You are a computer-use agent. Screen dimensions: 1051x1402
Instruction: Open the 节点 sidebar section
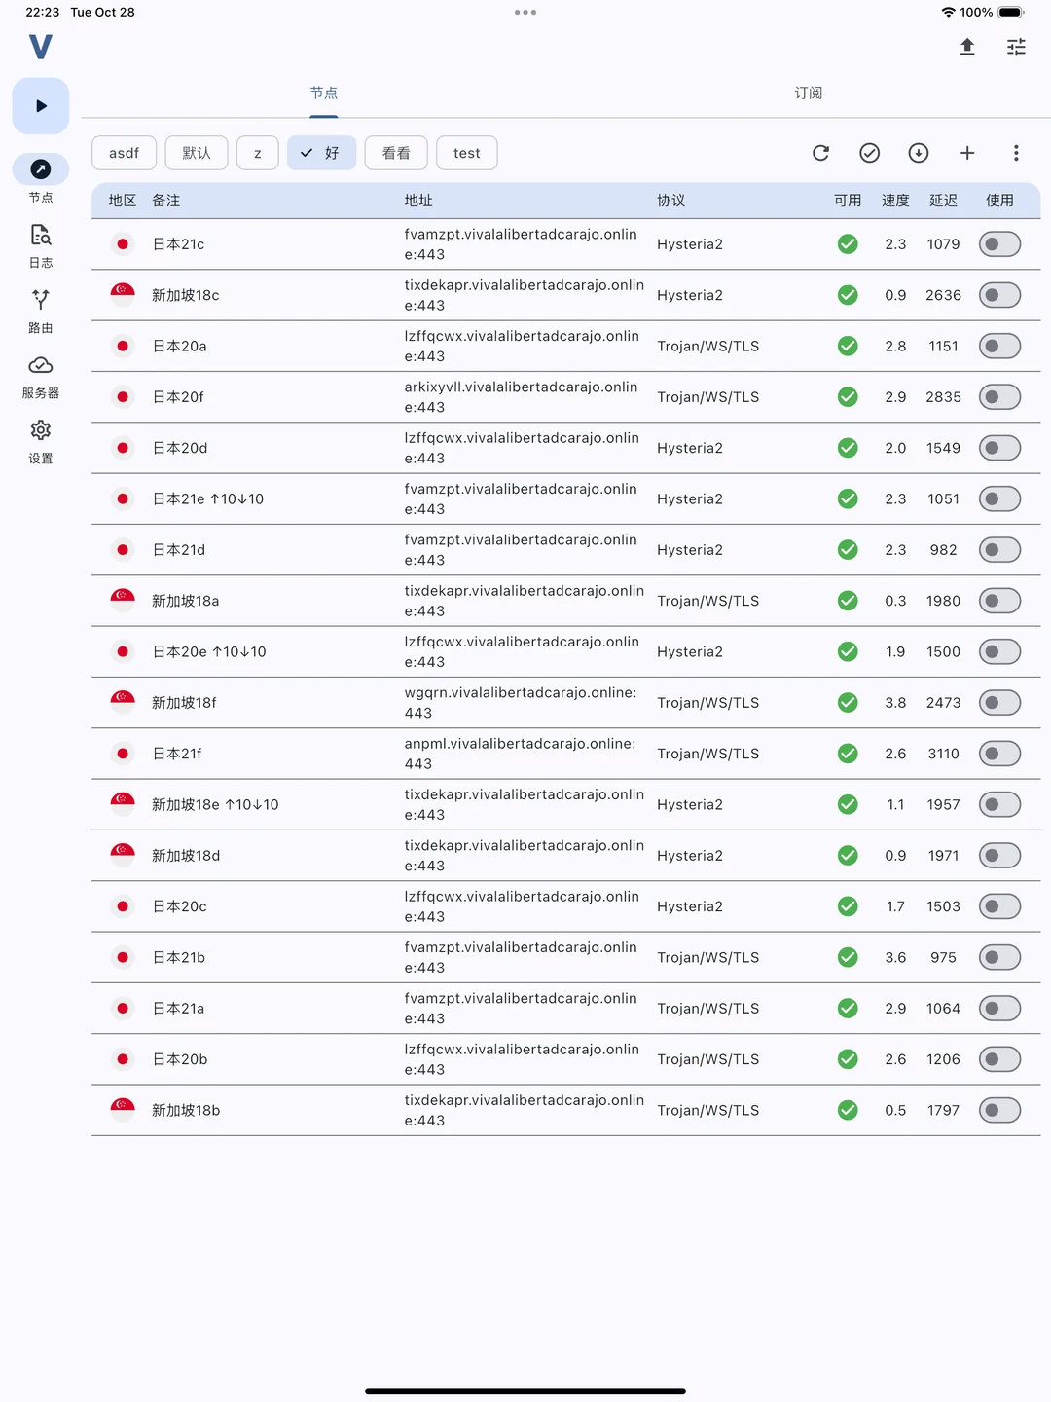pos(41,179)
